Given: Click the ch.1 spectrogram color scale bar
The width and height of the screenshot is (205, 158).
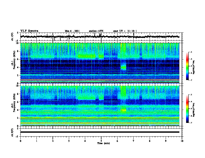Looking at the screenshot, I should 187,66.
